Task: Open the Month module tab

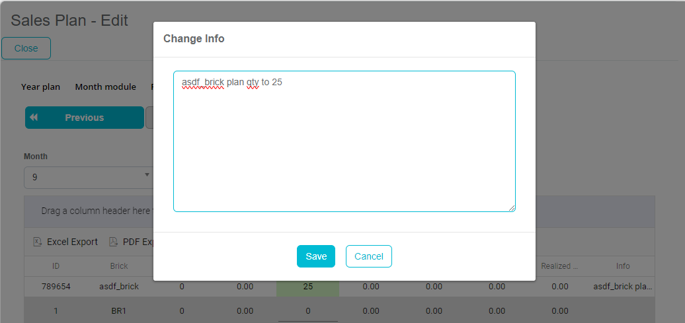Action: point(105,87)
